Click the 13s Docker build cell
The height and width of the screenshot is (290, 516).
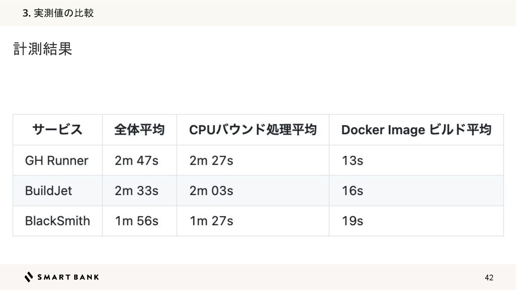[352, 160]
